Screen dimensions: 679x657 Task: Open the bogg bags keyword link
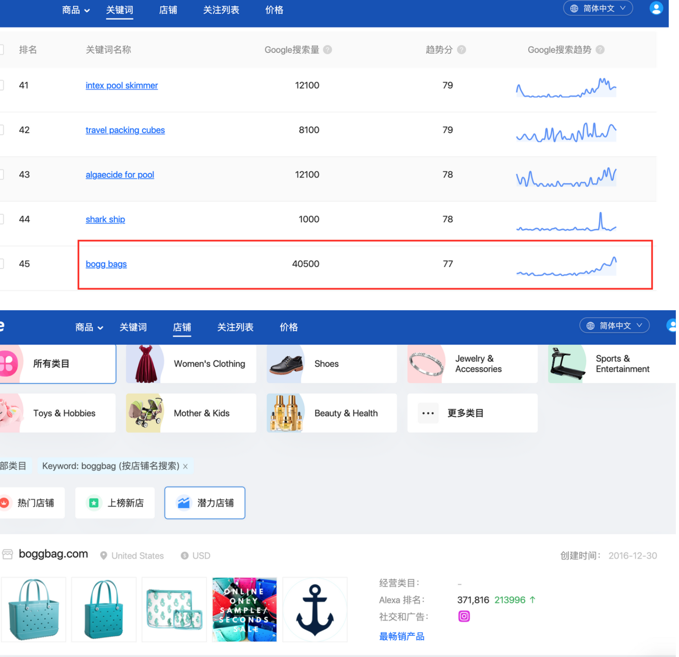click(x=106, y=264)
